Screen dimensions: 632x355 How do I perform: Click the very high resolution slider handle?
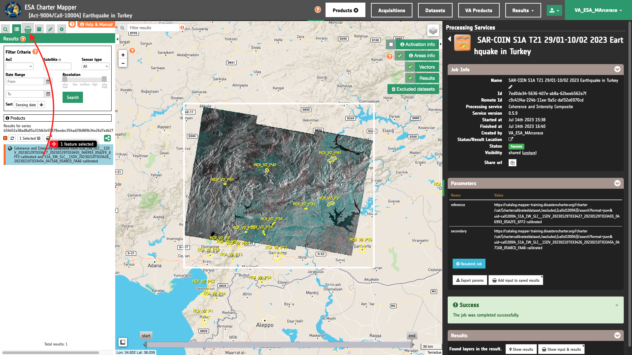(104, 79)
